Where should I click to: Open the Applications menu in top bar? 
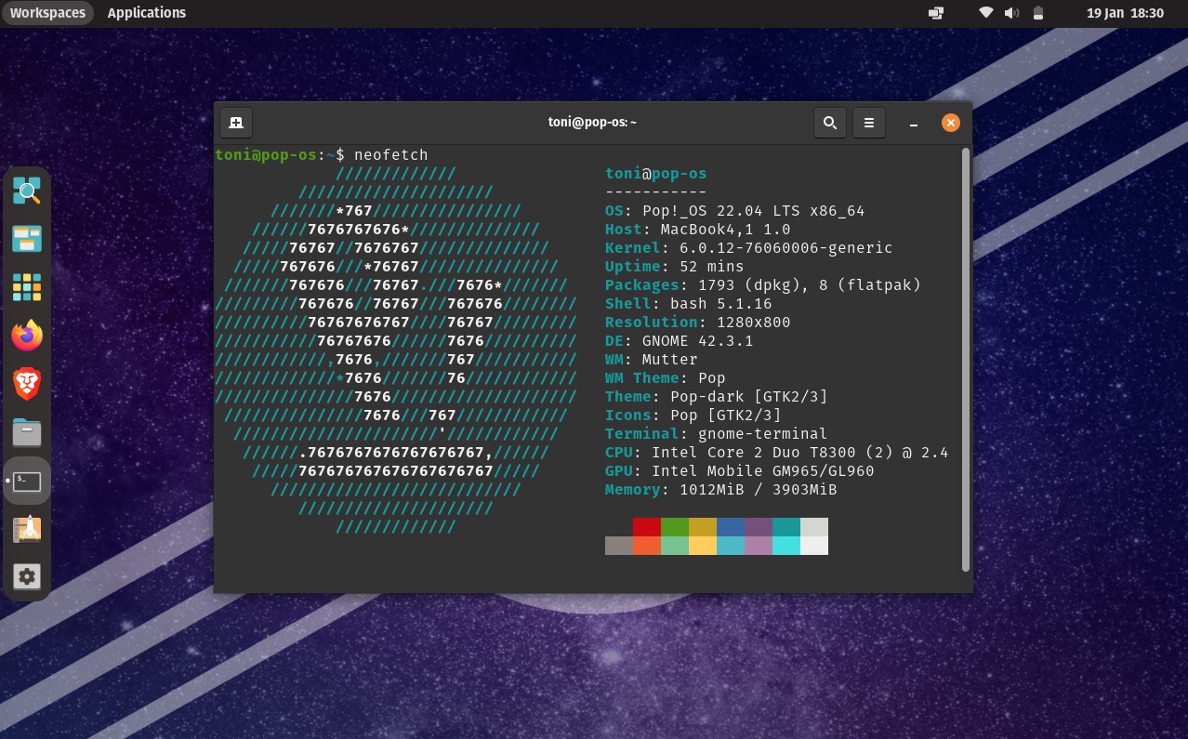pyautogui.click(x=147, y=13)
